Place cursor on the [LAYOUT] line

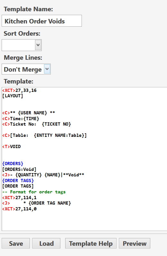[x=13, y=96]
